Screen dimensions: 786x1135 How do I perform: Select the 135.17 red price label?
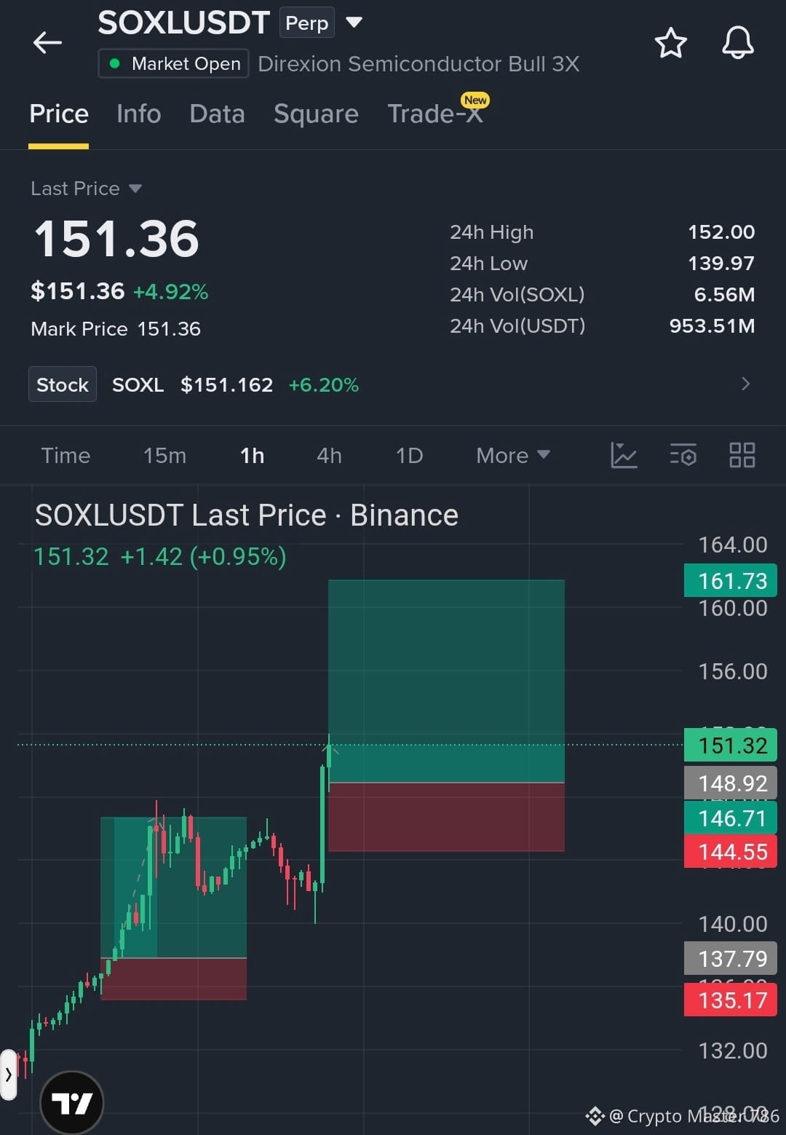(x=731, y=1000)
